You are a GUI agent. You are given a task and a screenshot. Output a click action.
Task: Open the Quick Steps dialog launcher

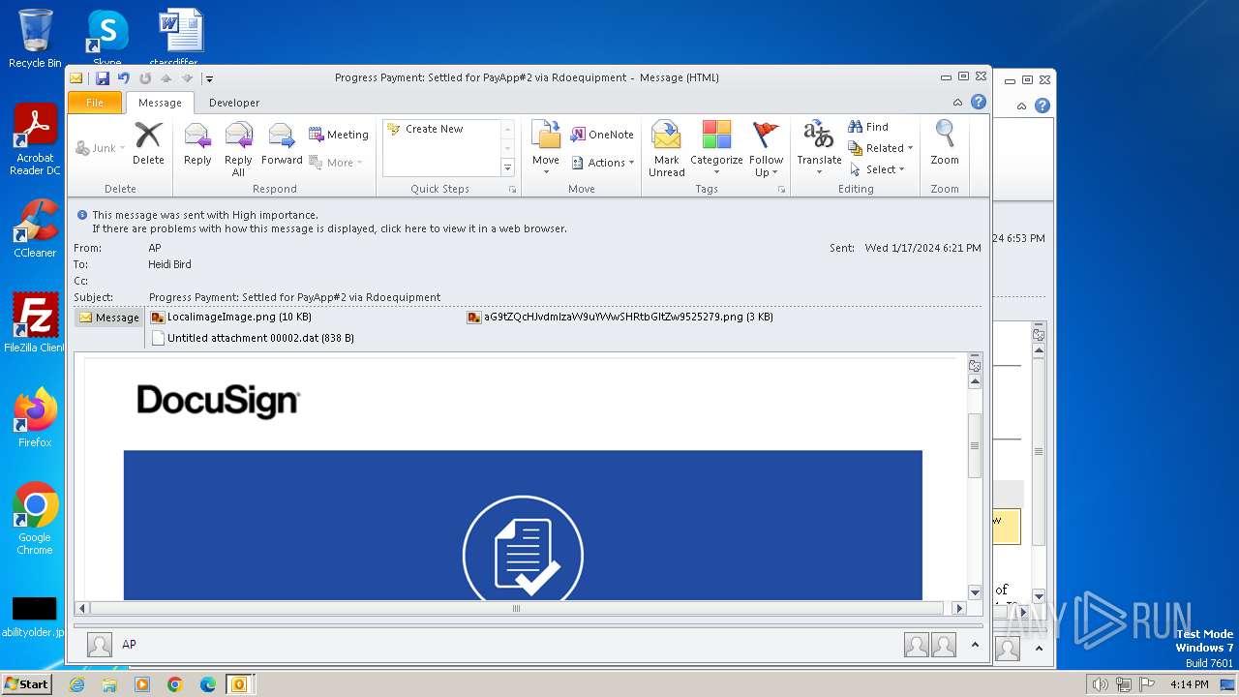coord(512,190)
